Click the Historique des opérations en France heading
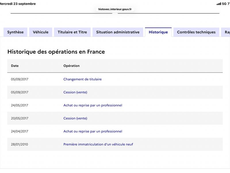 click(x=56, y=52)
